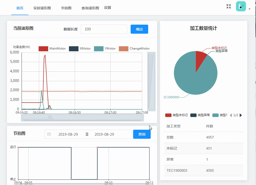
Task: Open the 首页 tab
Action: (20, 8)
